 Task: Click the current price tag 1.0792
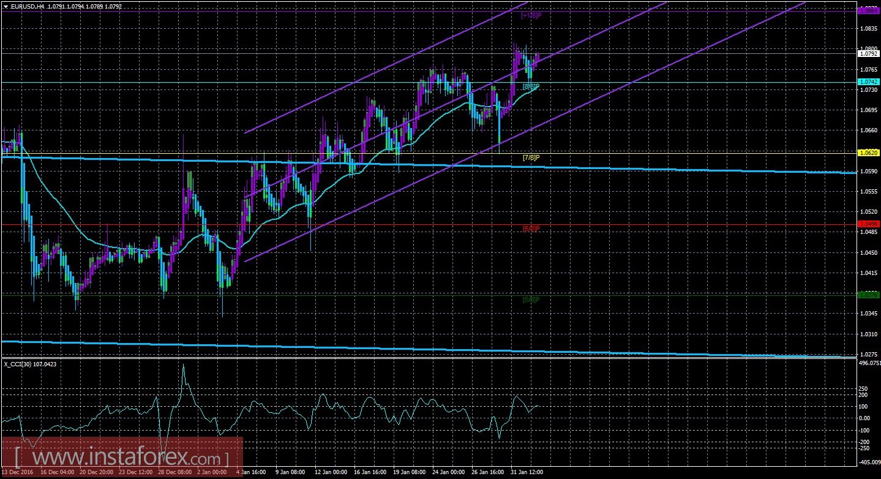click(x=869, y=53)
